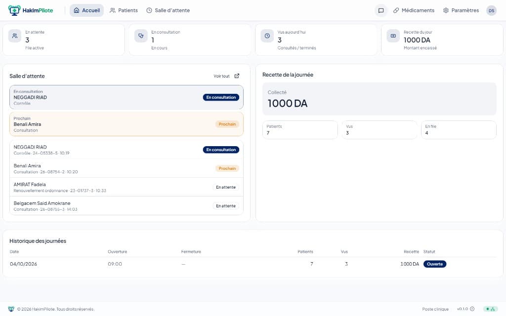
Task: Click the clock icon for Vus aujourd'hui
Action: tap(267, 36)
